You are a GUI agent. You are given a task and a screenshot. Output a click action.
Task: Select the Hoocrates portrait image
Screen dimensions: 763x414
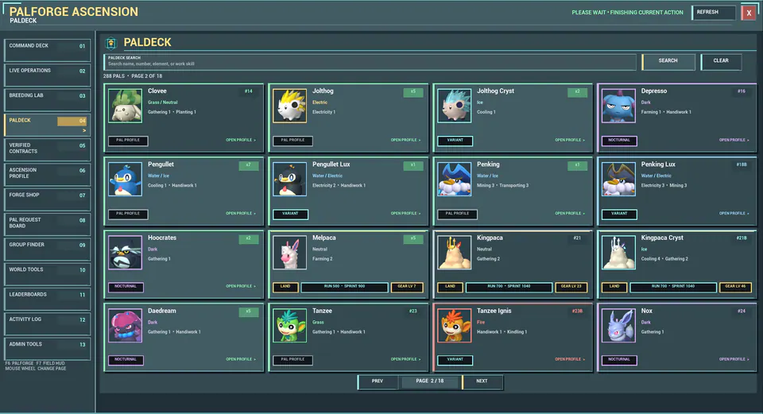point(126,252)
